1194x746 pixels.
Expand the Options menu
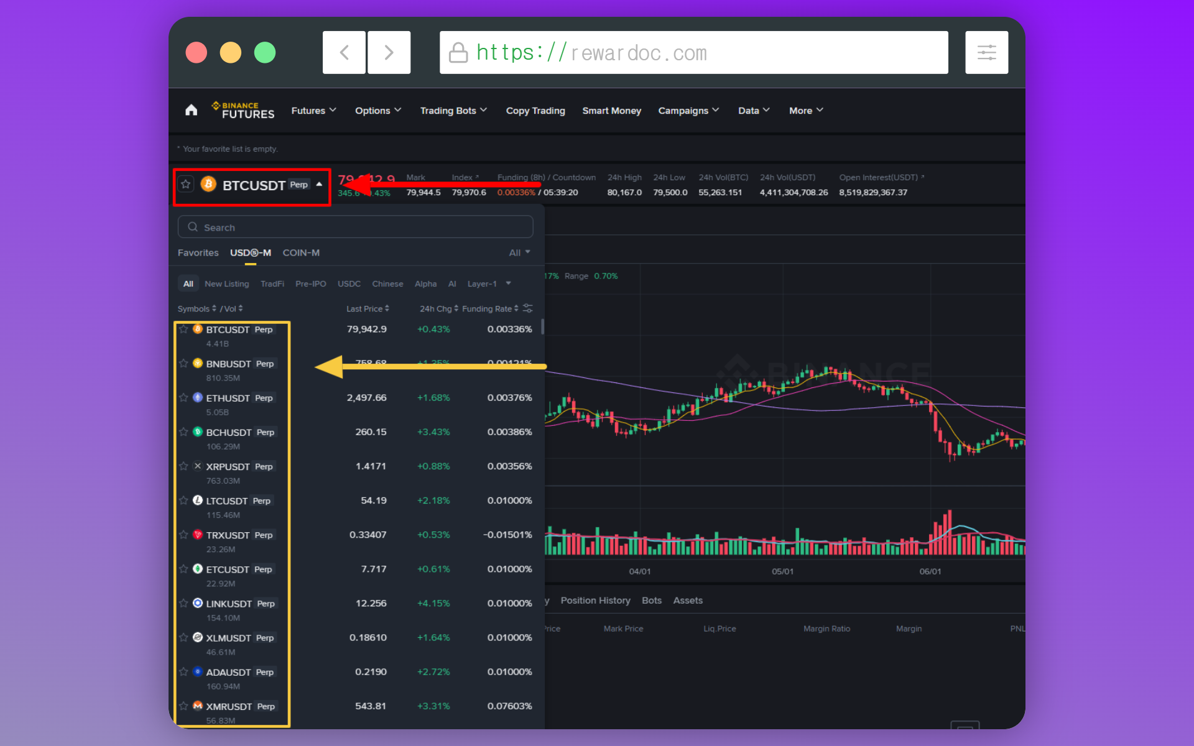(378, 111)
